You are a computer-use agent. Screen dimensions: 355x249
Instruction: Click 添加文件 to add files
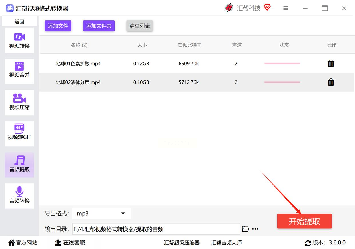pos(58,26)
